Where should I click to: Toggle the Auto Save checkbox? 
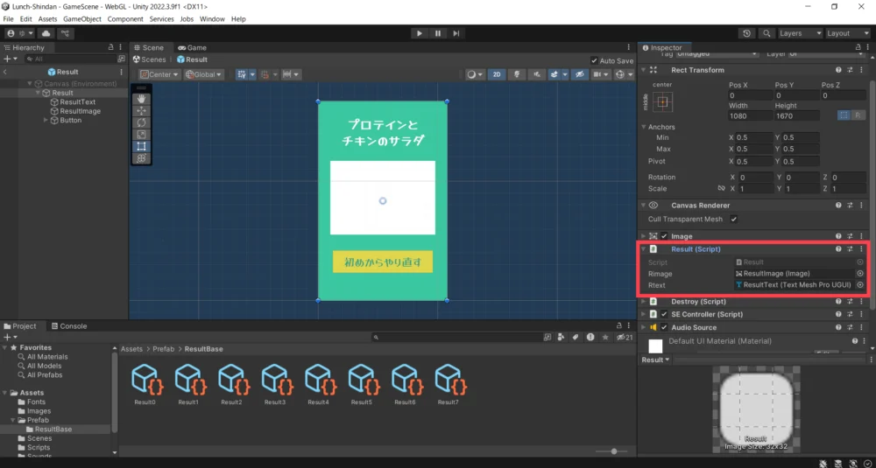coord(594,61)
